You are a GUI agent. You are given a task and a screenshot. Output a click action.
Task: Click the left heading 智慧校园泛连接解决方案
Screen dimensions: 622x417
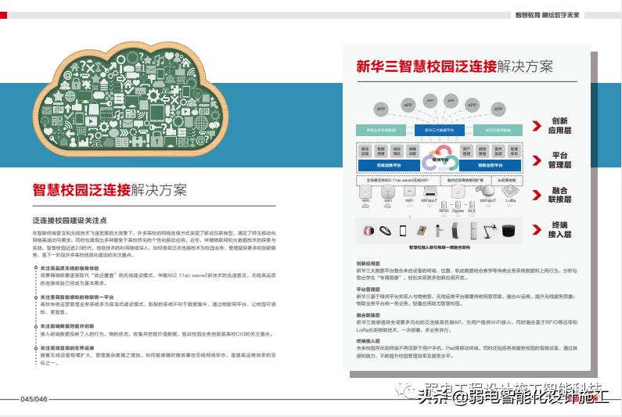coord(110,190)
